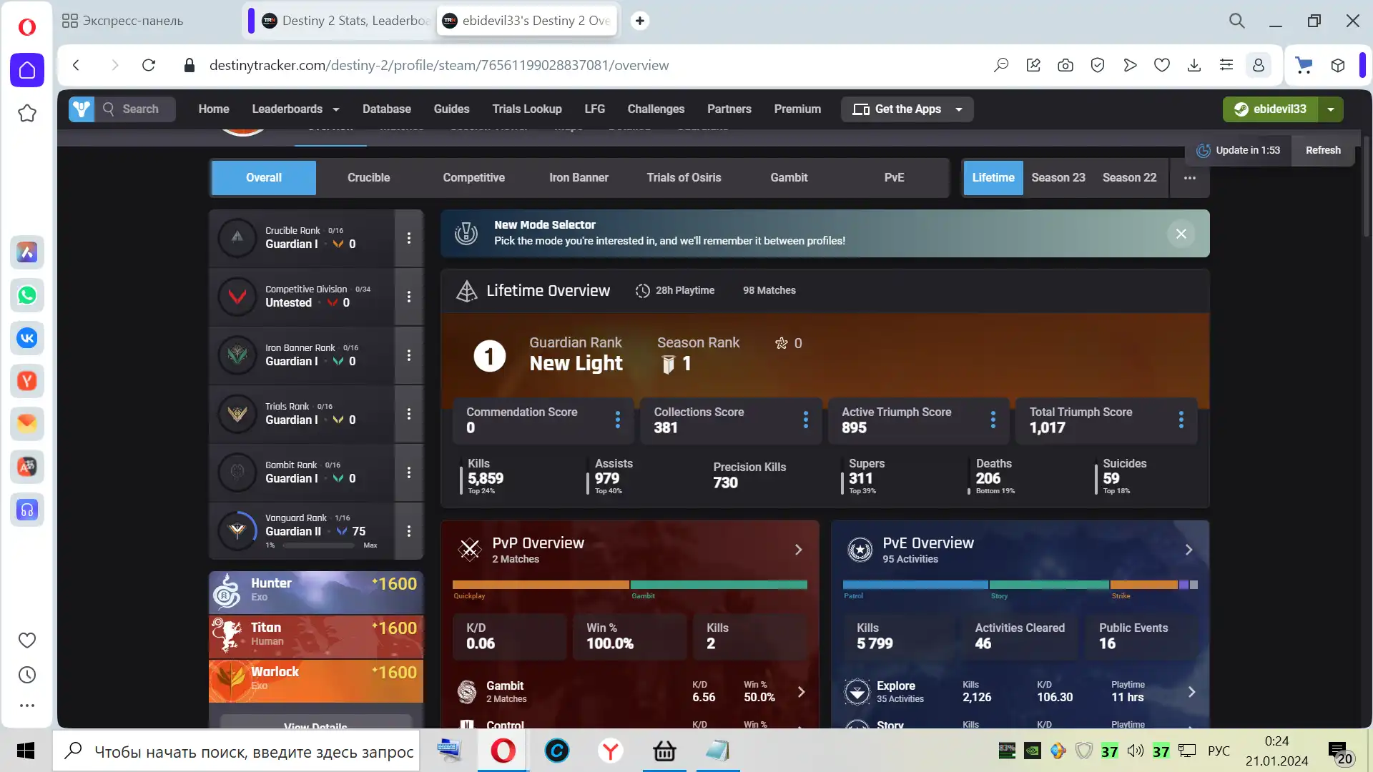The width and height of the screenshot is (1373, 772).
Task: Open the Trials Lookup nav link
Action: click(527, 109)
